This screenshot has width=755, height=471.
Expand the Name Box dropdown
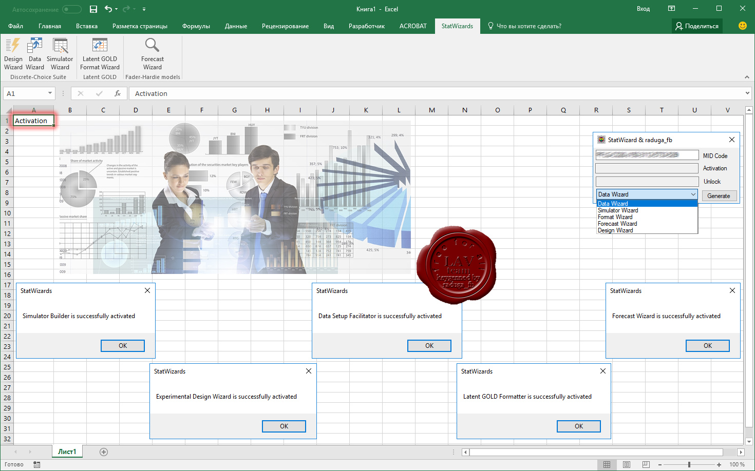(50, 93)
